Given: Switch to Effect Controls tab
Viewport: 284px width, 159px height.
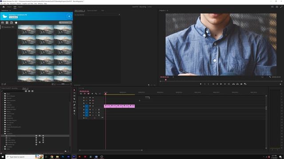Looking at the screenshot, I should [79, 11].
